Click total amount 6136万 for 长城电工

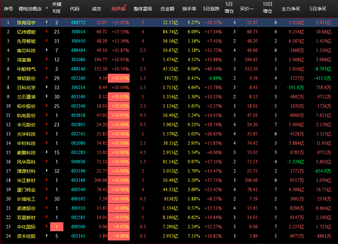171,199
